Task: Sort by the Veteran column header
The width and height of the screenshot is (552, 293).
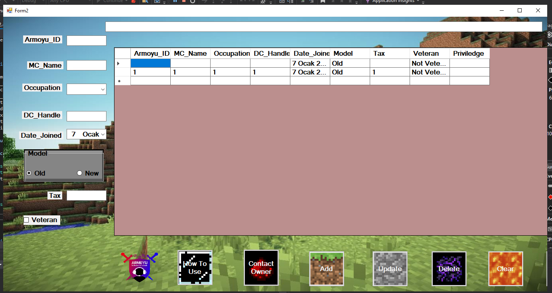Action: 430,54
